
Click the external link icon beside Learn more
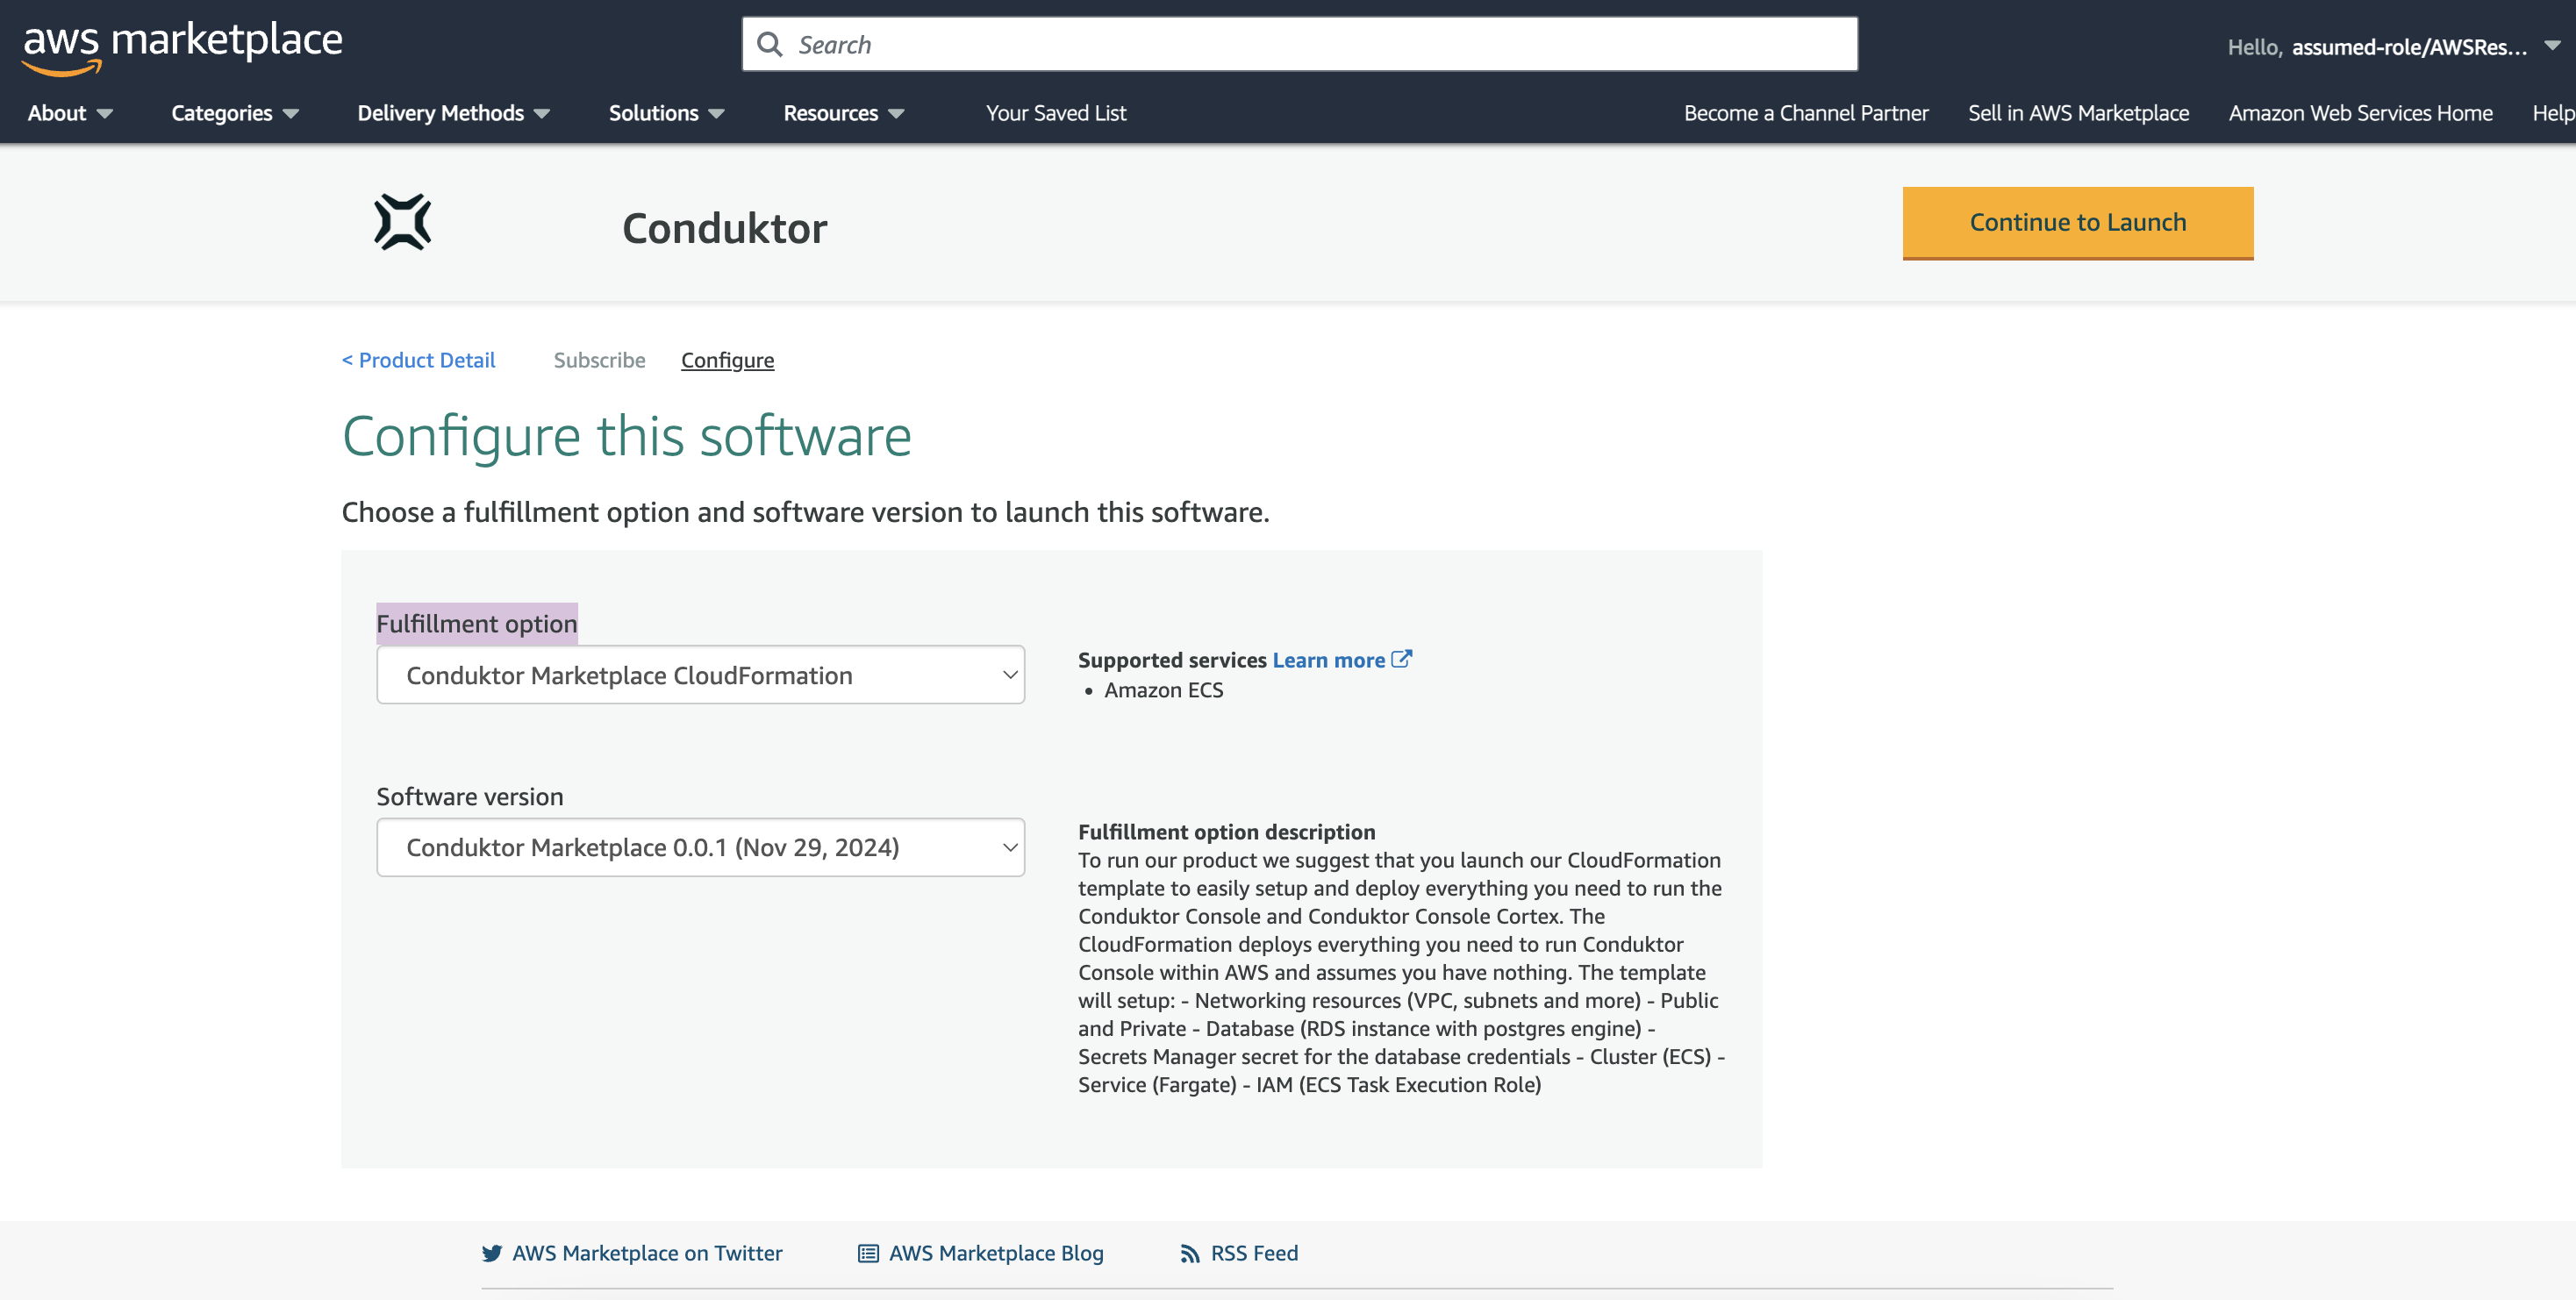tap(1402, 658)
